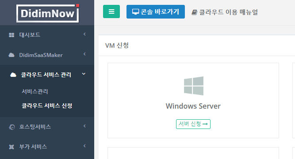Screen dimensions: 295x159
Task: Click the DidimNow logo
Action: click(x=48, y=13)
